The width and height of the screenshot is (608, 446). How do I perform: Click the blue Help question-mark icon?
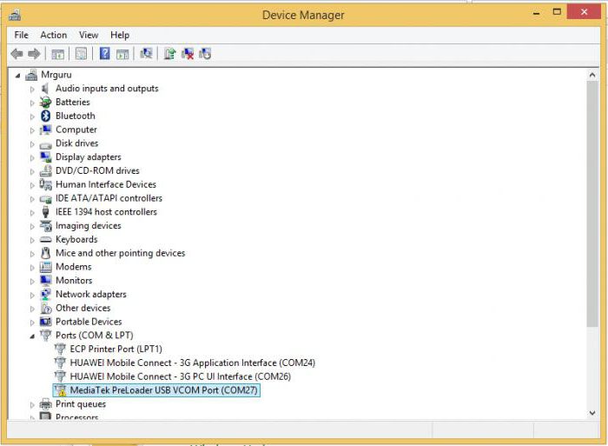[x=105, y=54]
